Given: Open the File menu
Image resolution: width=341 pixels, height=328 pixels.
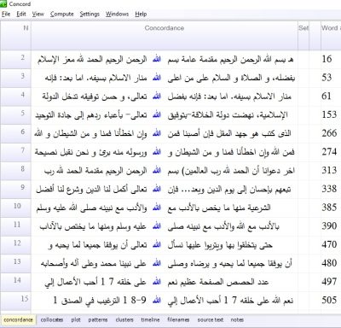Looking at the screenshot, I should [6, 14].
